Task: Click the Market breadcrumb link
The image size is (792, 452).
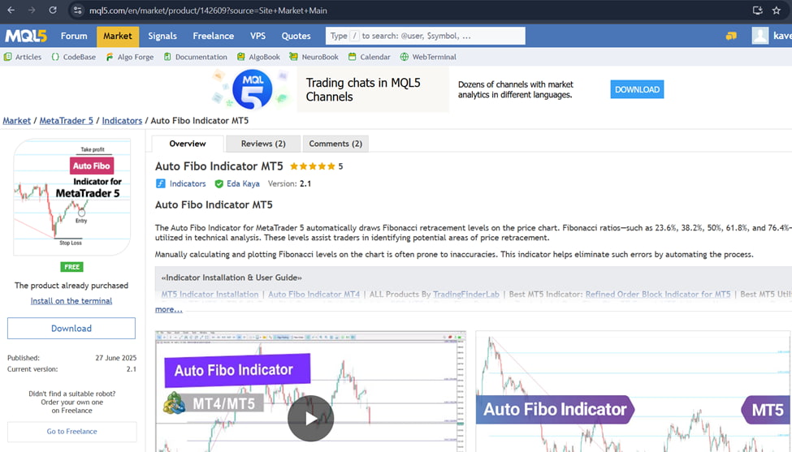Action: coord(17,121)
